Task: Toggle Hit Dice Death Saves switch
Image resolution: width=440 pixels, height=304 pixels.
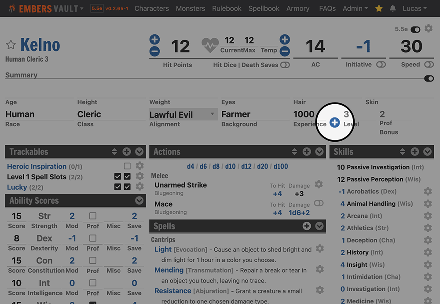Action: point(285,65)
